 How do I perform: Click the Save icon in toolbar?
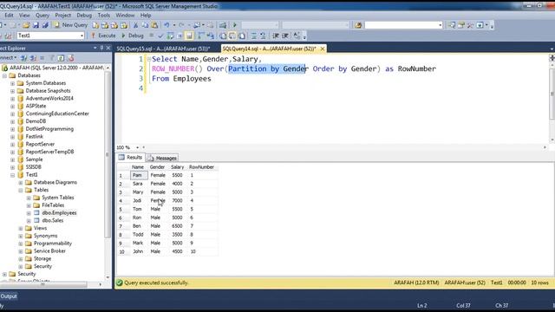[x=36, y=25]
